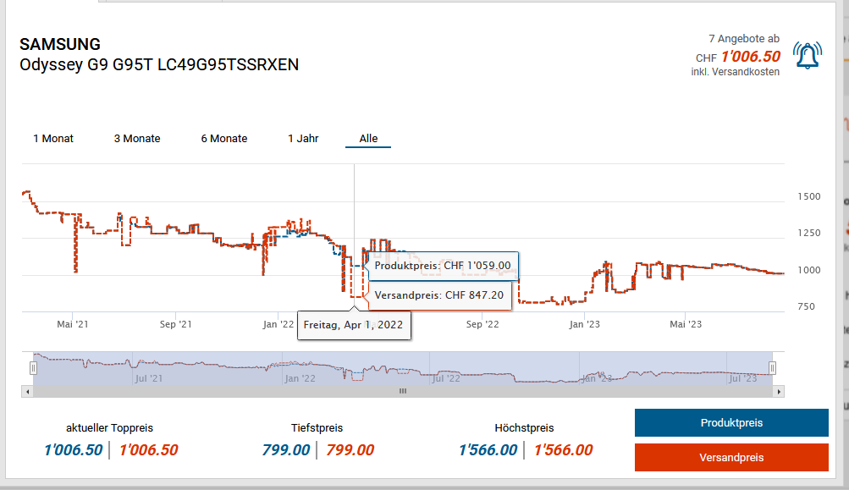Show the 1 Jahr price history

click(303, 139)
